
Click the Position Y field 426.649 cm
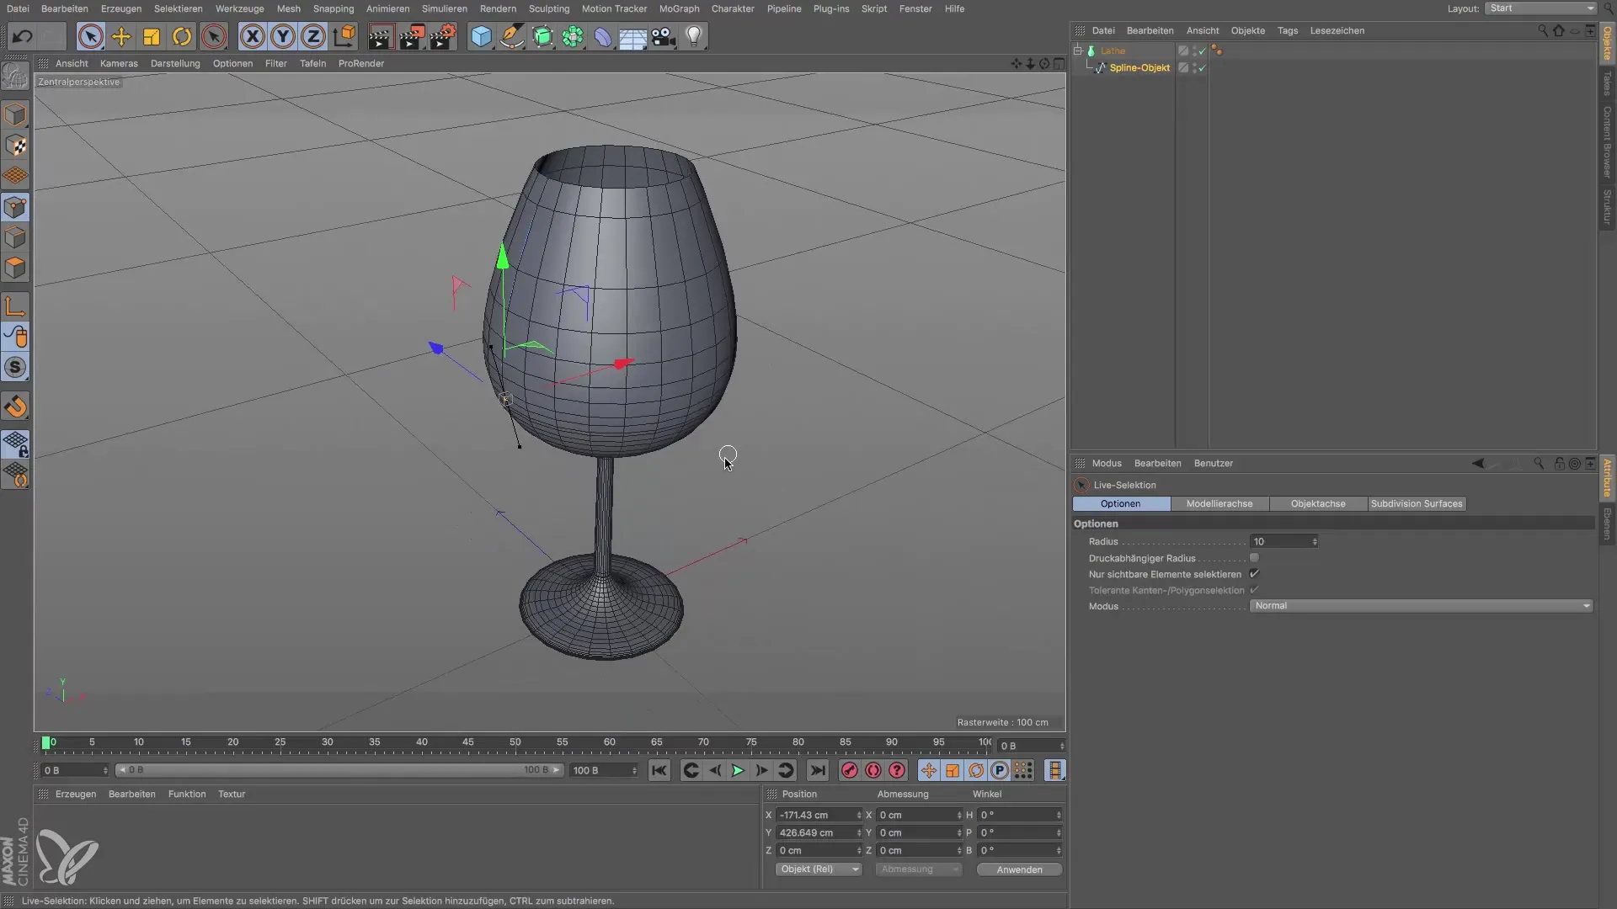pyautogui.click(x=817, y=832)
